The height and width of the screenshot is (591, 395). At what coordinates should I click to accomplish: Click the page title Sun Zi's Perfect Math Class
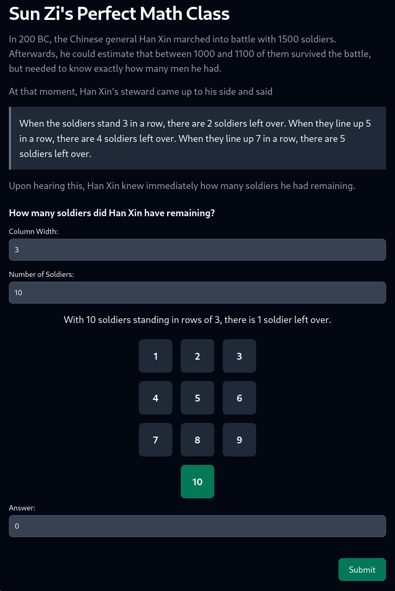(119, 14)
